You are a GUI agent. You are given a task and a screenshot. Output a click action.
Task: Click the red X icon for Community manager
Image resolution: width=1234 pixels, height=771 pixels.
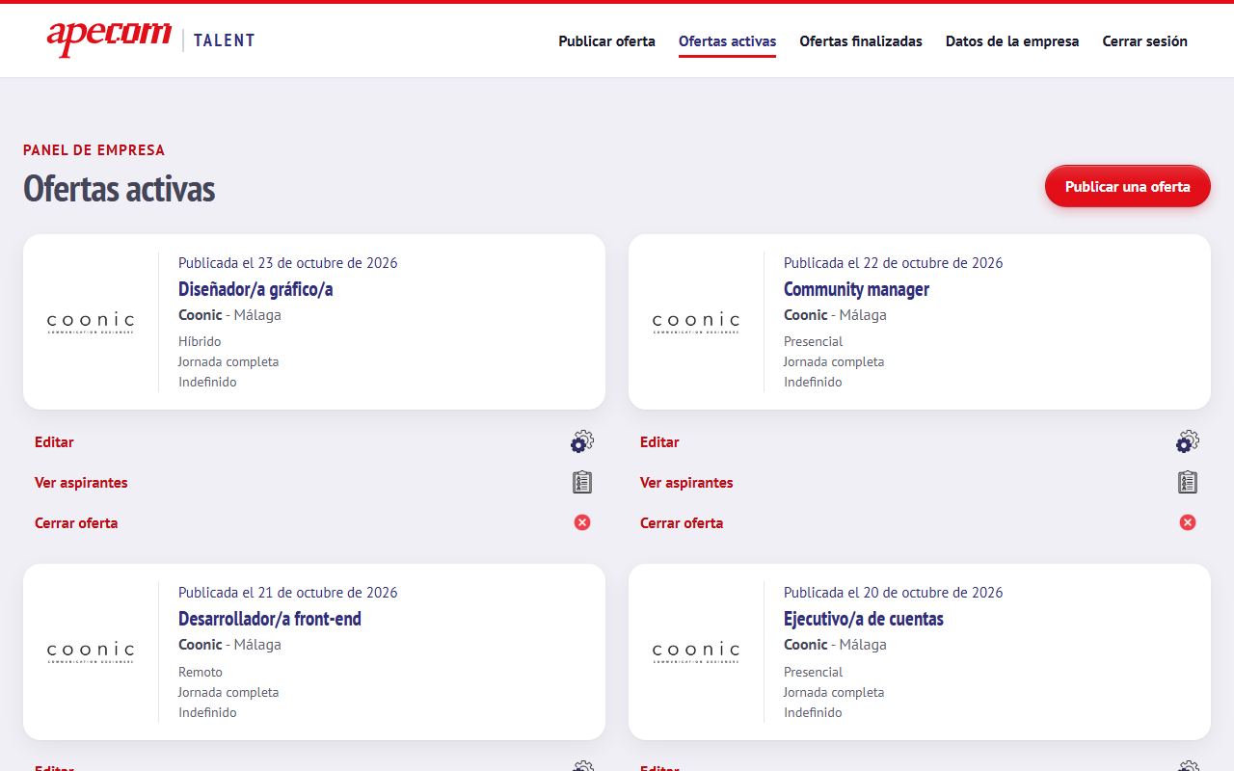click(1188, 522)
